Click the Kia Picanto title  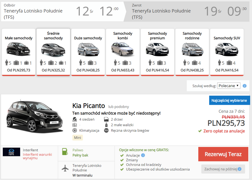(x=88, y=106)
